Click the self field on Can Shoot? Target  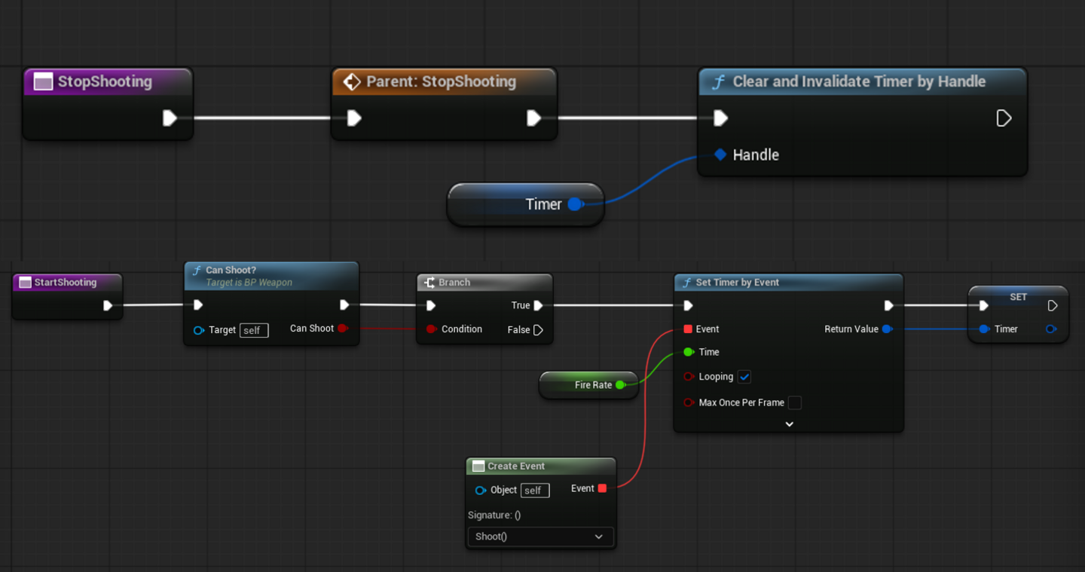254,330
